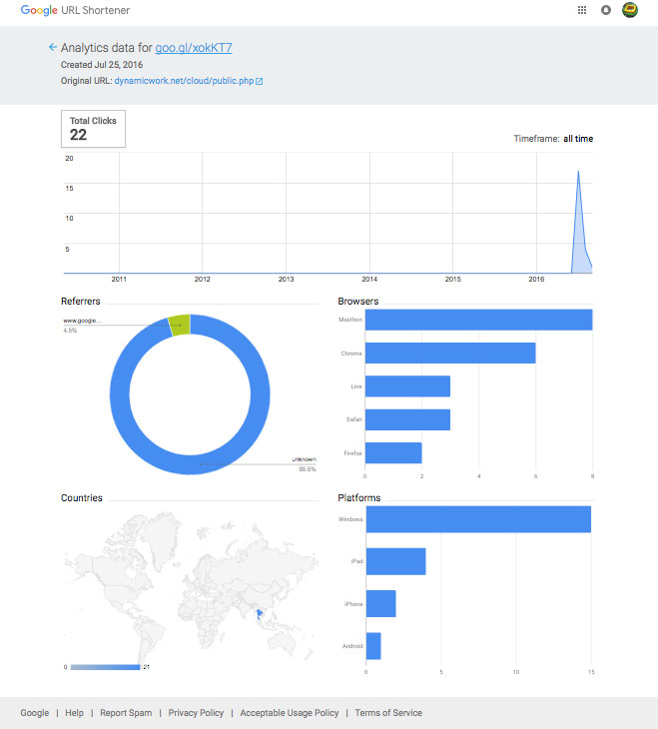Click the Windows platform bar
This screenshot has width=658, height=729.
478,519
